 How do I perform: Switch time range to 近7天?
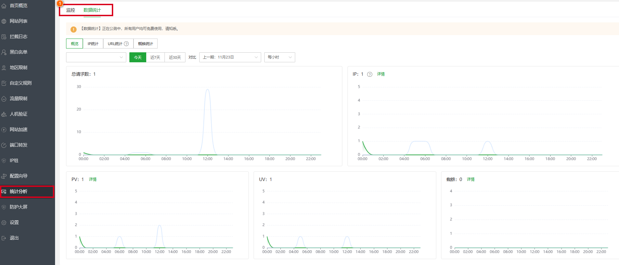tap(155, 57)
